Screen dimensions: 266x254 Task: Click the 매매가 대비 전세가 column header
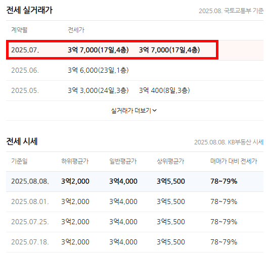234,161
